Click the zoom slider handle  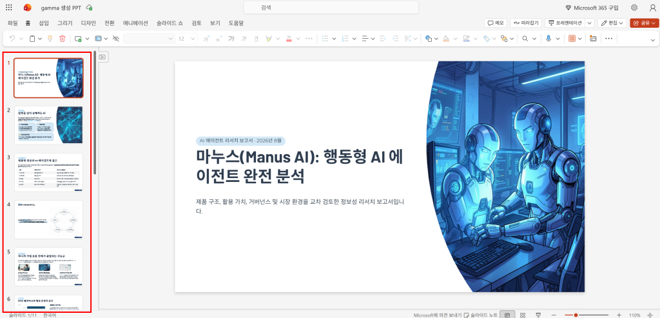point(576,315)
